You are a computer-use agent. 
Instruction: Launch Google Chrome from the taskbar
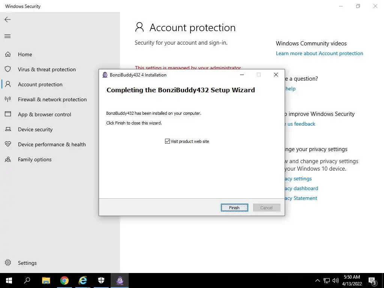[64, 280]
